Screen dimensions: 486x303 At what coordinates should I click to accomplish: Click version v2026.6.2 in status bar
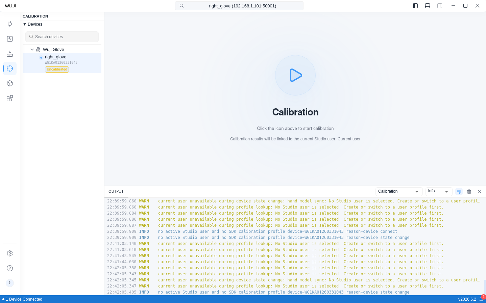467,299
